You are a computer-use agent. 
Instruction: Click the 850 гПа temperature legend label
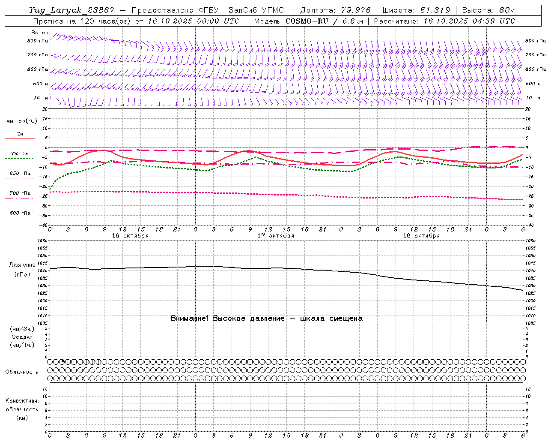point(20,173)
